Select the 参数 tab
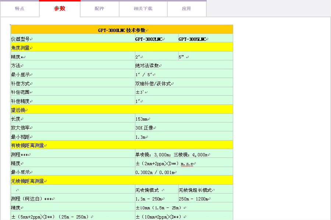Screen dimensions: 331x220 (x=60, y=8)
